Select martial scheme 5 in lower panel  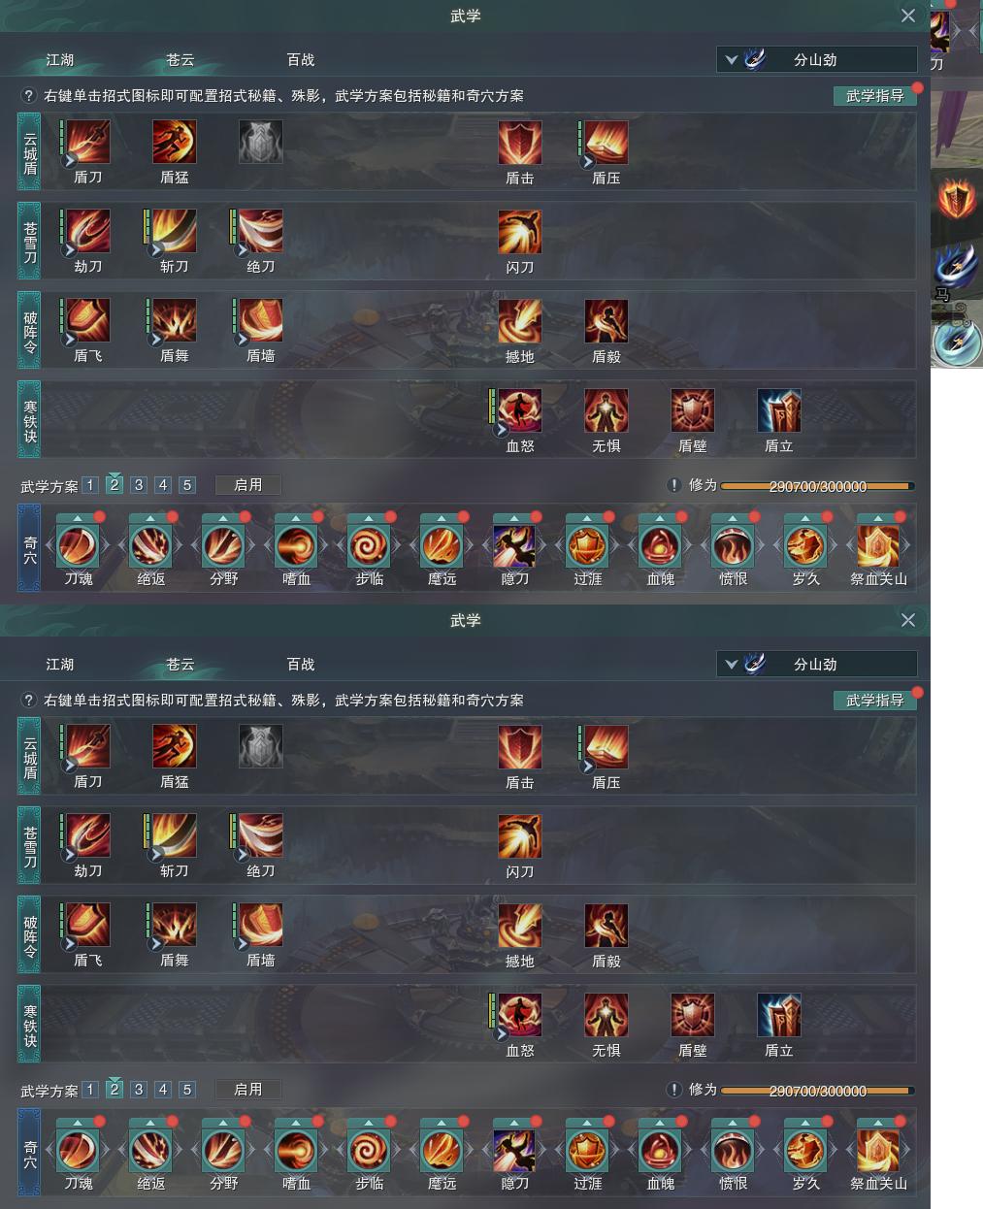click(187, 1090)
